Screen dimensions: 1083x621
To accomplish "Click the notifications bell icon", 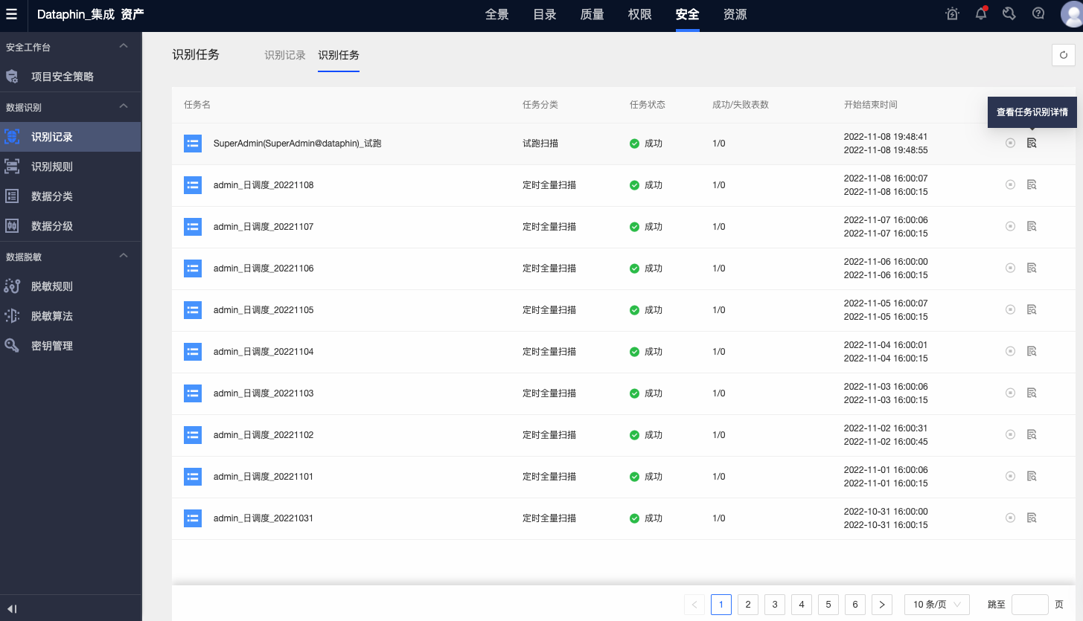I will click(x=980, y=13).
